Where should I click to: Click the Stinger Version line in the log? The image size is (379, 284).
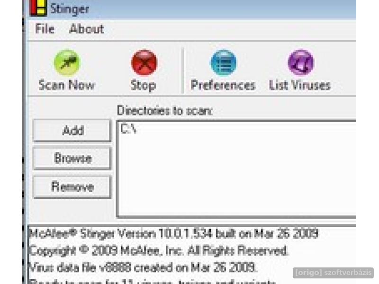[173, 234]
